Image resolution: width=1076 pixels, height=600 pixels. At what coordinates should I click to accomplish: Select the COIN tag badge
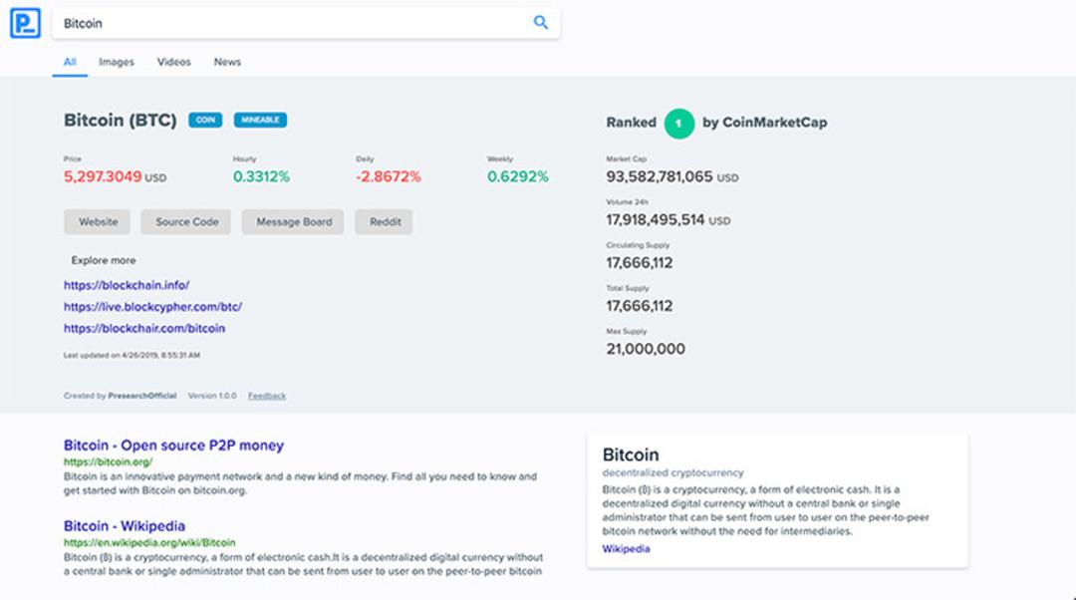205,121
